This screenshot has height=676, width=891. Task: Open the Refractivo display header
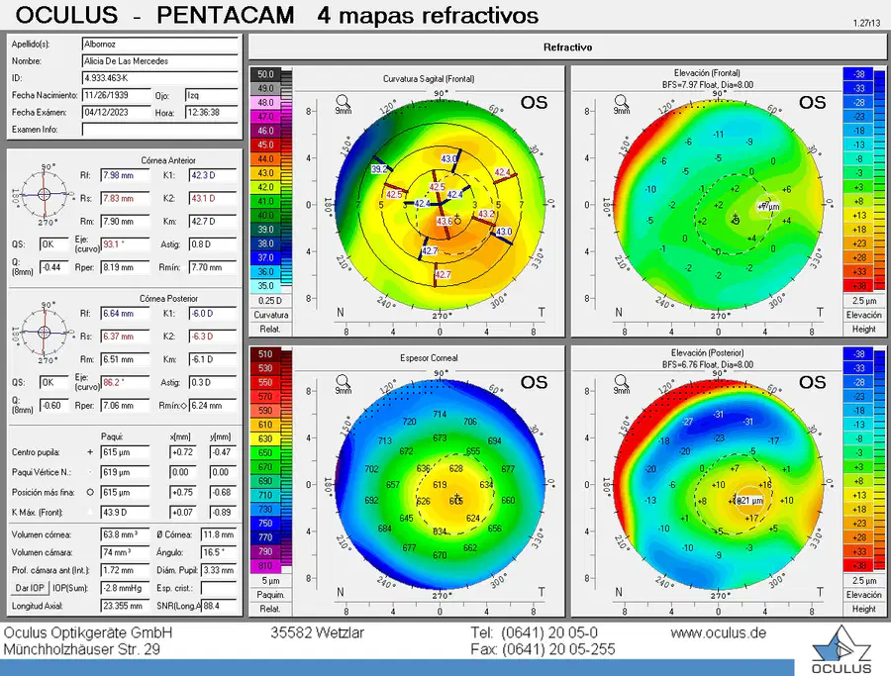567,48
